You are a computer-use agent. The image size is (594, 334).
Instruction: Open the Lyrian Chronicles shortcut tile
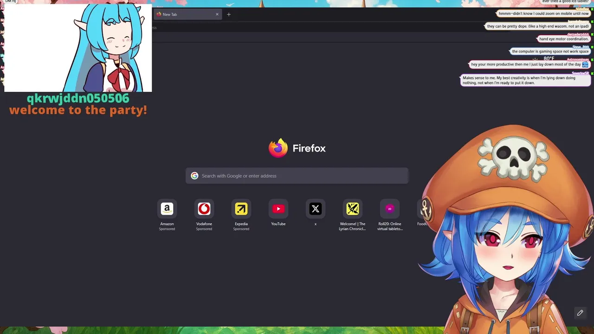click(353, 209)
